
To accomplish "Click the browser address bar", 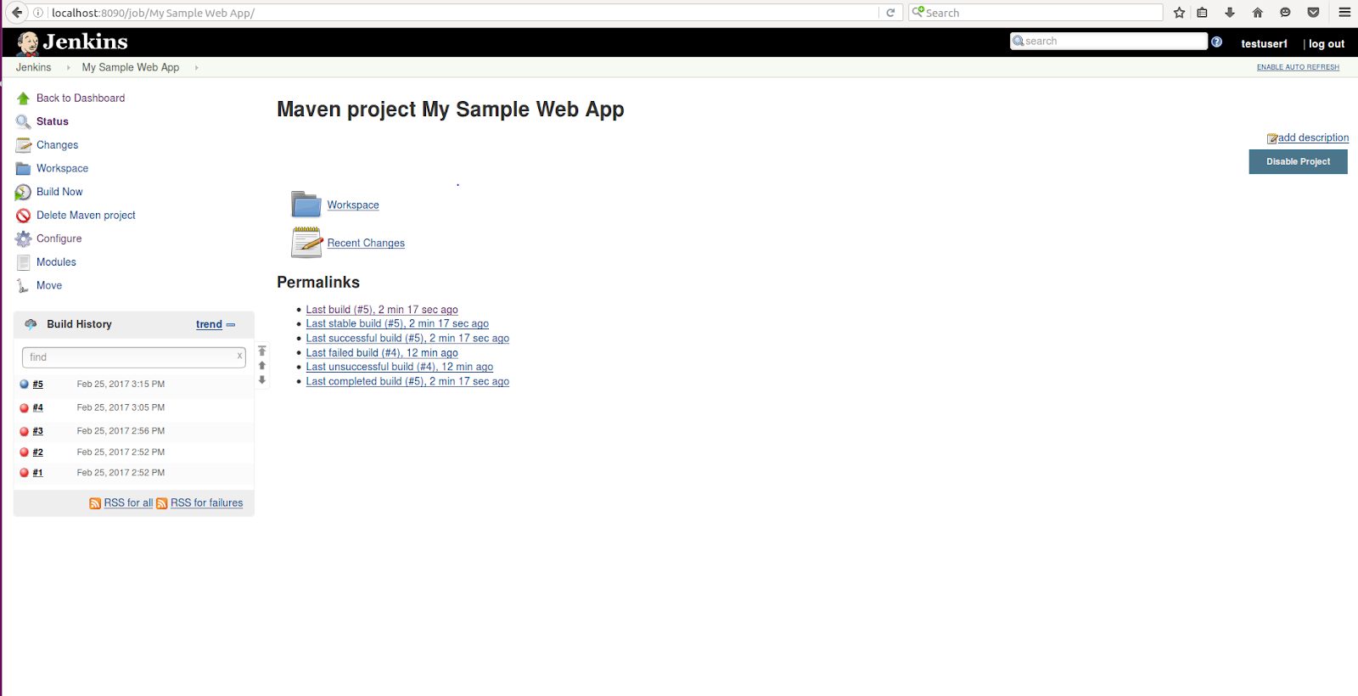I will (x=463, y=13).
